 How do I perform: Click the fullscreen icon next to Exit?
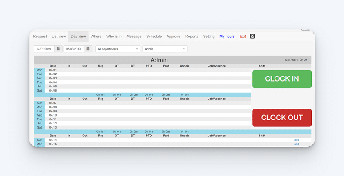pos(252,36)
